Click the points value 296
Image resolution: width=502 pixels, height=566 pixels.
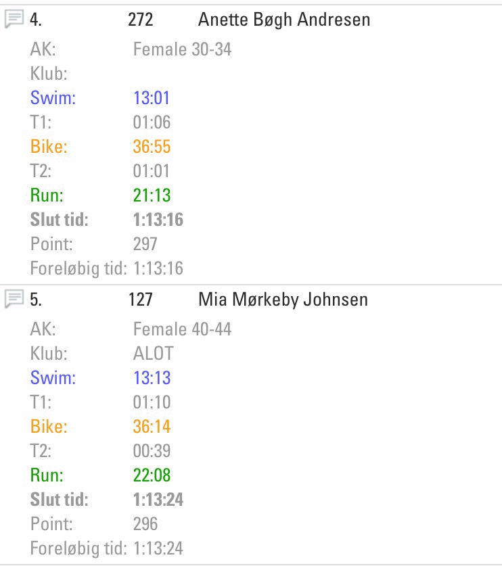coord(145,524)
